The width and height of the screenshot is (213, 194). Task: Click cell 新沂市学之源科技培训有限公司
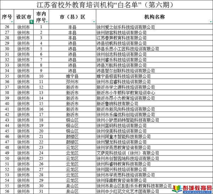point(154,87)
